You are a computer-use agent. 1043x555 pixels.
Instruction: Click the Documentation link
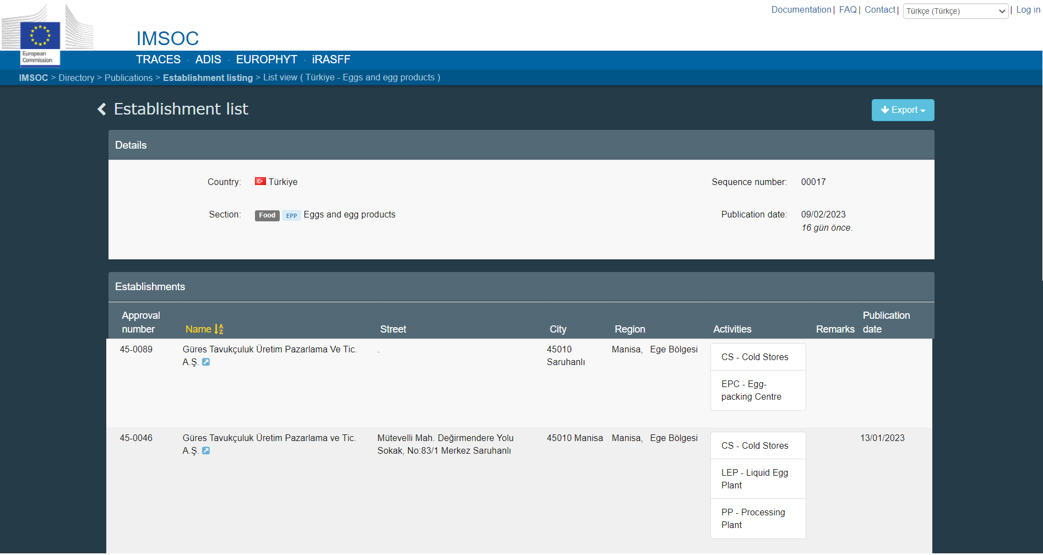pos(801,10)
